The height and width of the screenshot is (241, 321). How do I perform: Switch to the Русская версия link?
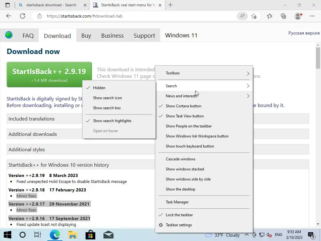pyautogui.click(x=304, y=33)
